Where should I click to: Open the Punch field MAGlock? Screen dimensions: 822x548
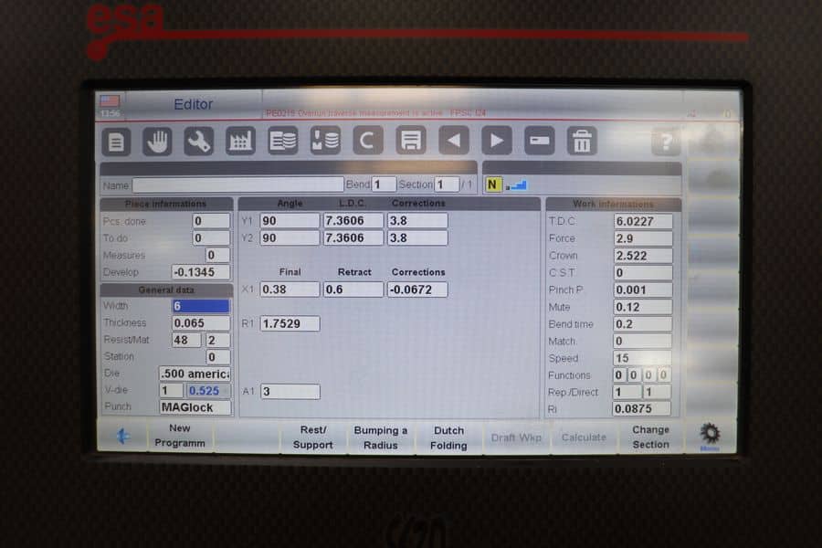pyautogui.click(x=195, y=407)
